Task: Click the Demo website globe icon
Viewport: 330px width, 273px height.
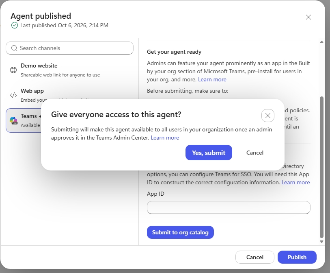Action: pyautogui.click(x=13, y=70)
